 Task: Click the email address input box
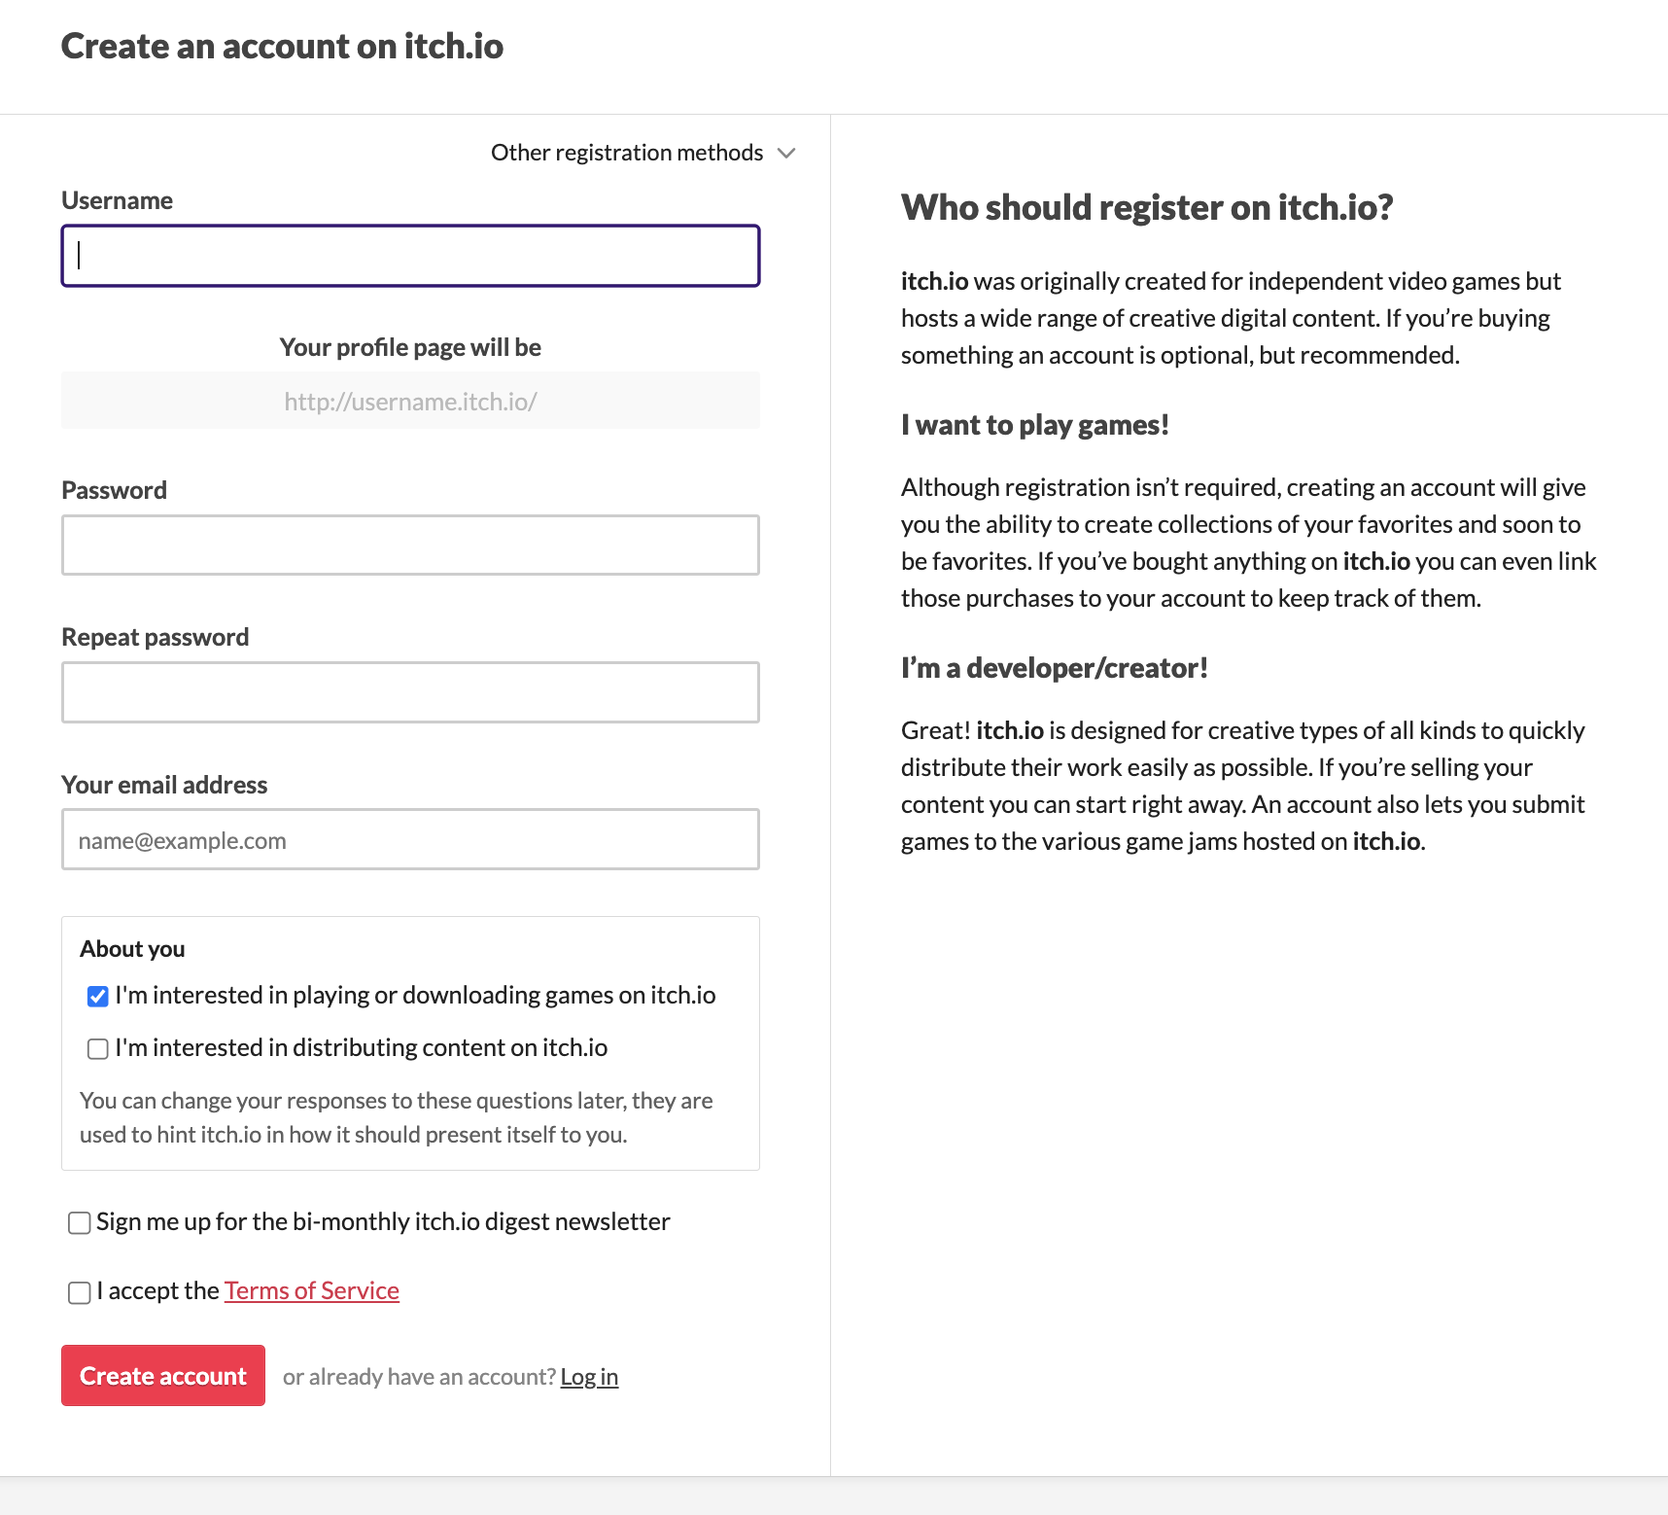pyautogui.click(x=410, y=840)
